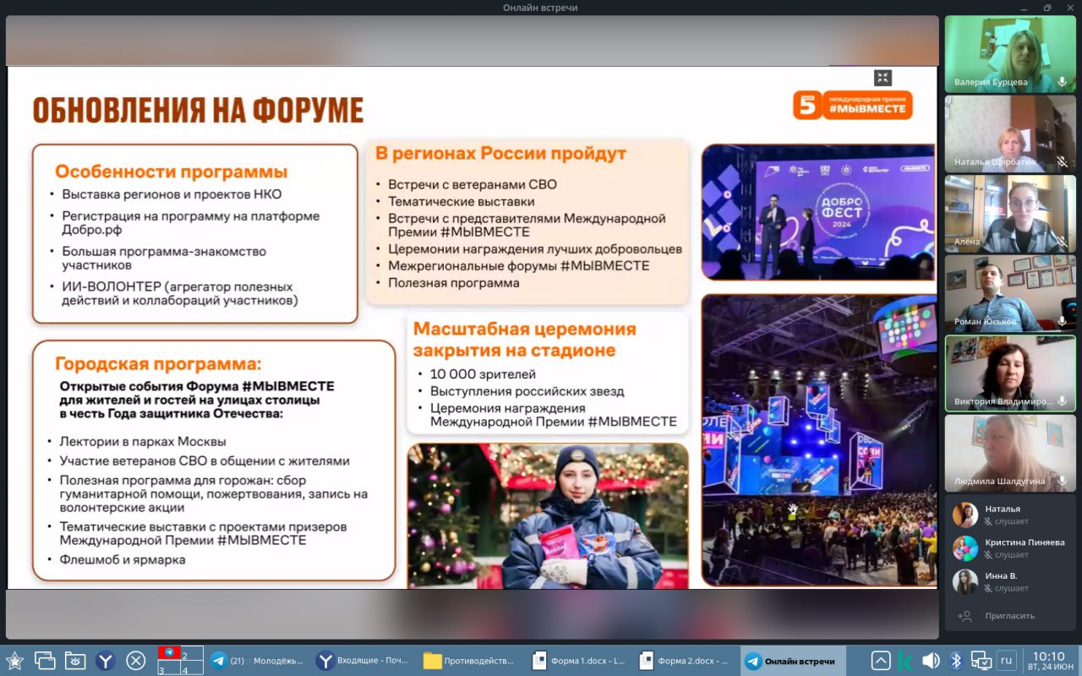Image resolution: width=1082 pixels, height=676 pixels.
Task: Select listener name Наталья
Action: coord(1003,509)
